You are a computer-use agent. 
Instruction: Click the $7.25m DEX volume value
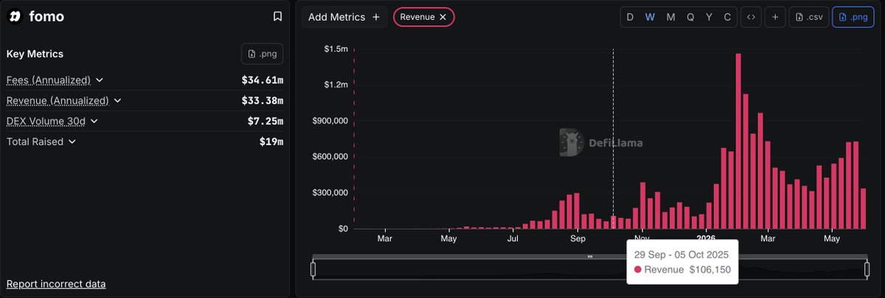(265, 121)
